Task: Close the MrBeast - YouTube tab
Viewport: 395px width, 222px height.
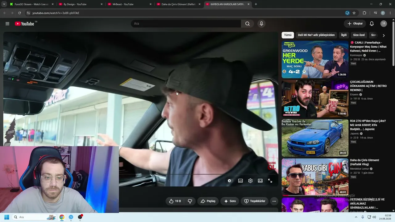Action: [151, 4]
